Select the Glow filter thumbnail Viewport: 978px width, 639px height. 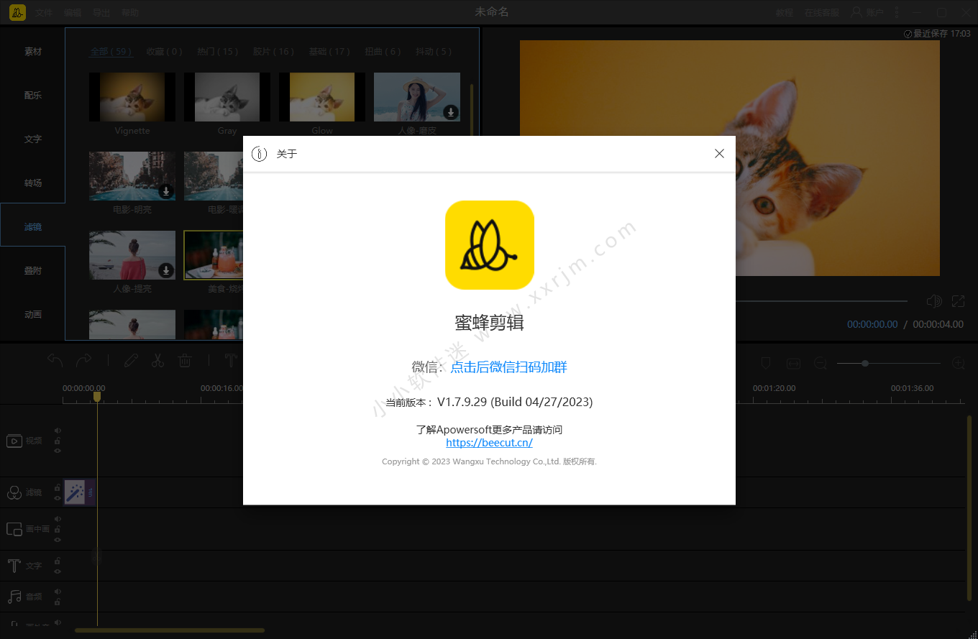pyautogui.click(x=322, y=97)
